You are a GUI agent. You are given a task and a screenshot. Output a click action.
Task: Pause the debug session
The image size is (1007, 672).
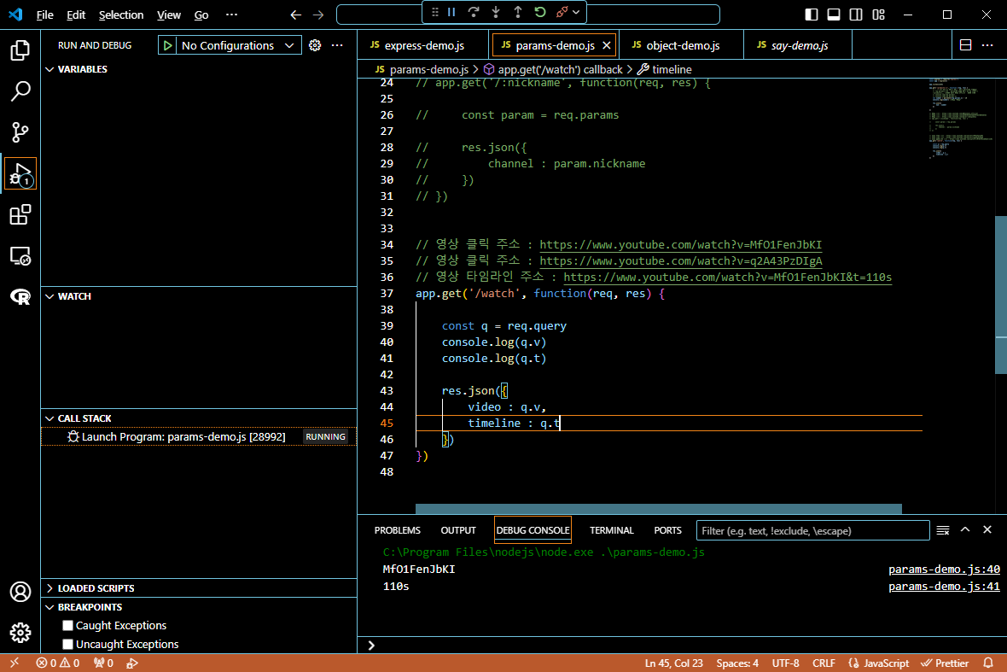451,12
